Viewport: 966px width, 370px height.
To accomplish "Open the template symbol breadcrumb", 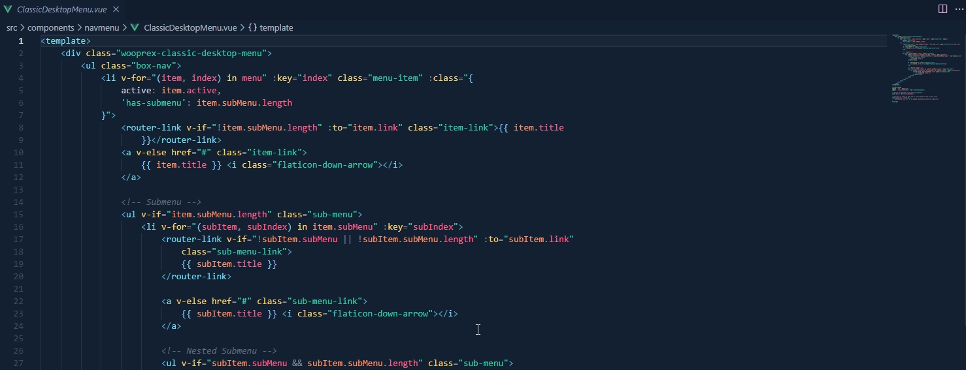I will point(276,27).
